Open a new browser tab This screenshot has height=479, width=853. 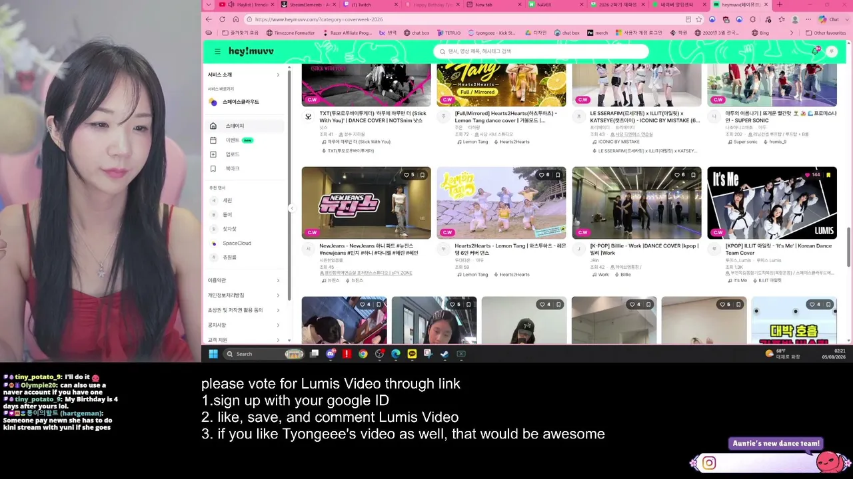(779, 5)
